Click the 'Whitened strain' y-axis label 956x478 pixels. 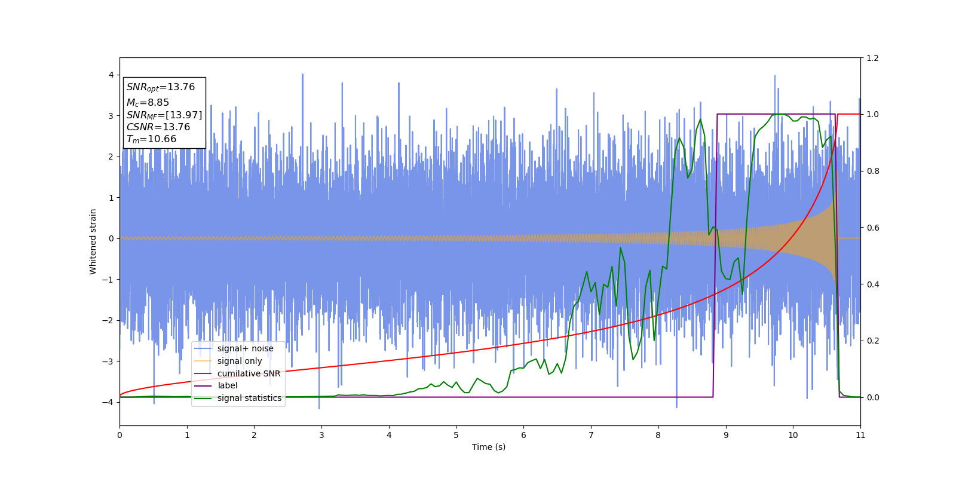tap(93, 241)
